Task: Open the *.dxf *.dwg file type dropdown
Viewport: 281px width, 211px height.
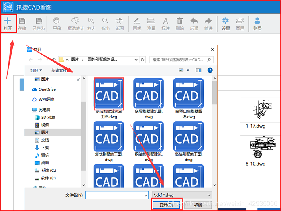Action: tap(182, 195)
